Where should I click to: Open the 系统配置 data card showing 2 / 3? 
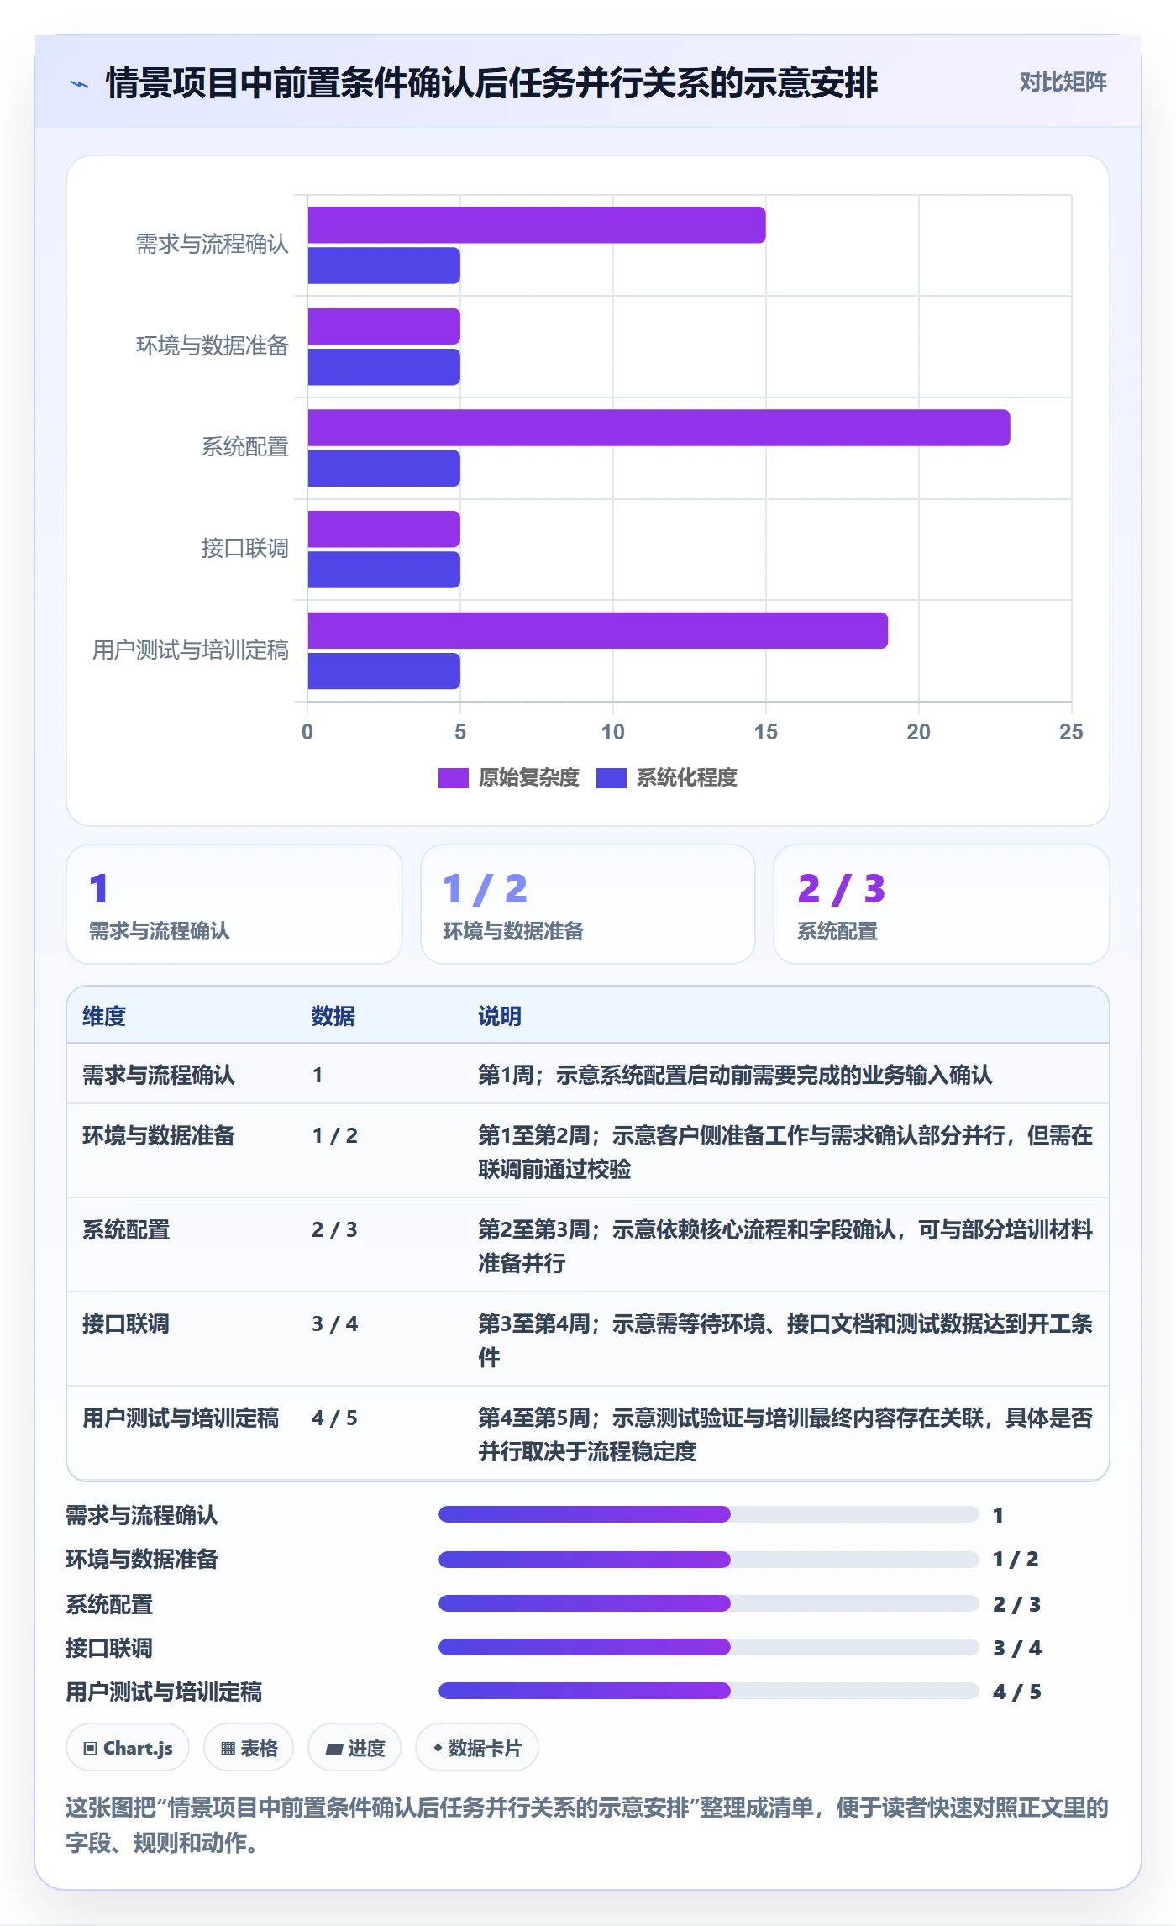(x=942, y=904)
